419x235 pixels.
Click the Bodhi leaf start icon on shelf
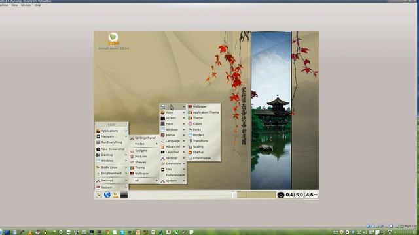click(99, 195)
